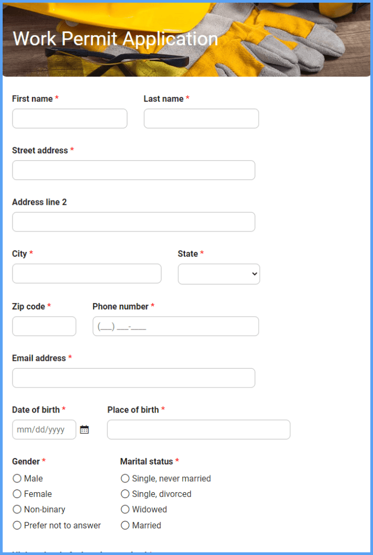This screenshot has width=373, height=555.
Task: Choose Widowed marital status
Action: pos(125,509)
